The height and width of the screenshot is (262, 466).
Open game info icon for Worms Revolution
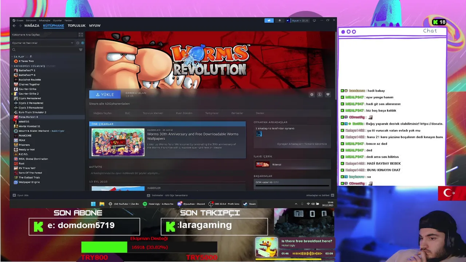click(320, 95)
